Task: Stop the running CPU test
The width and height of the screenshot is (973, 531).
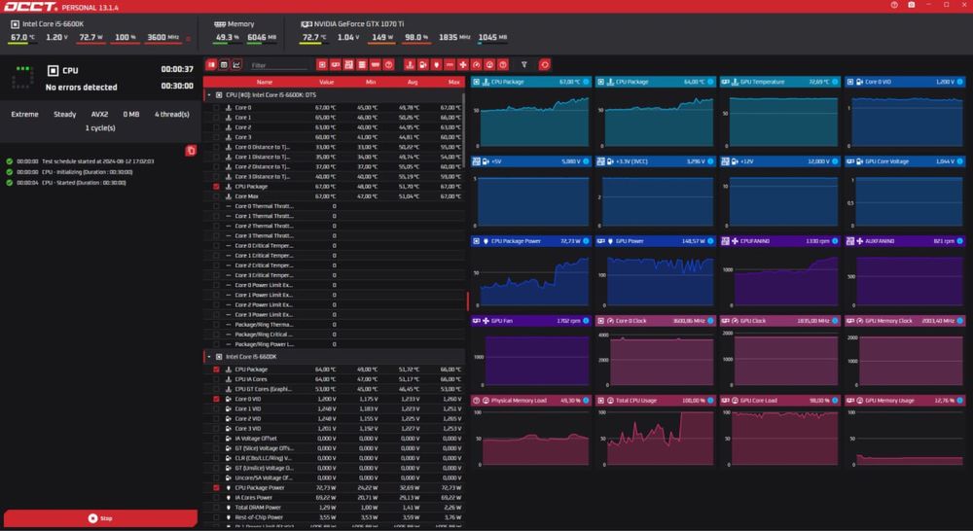Action: click(x=100, y=518)
